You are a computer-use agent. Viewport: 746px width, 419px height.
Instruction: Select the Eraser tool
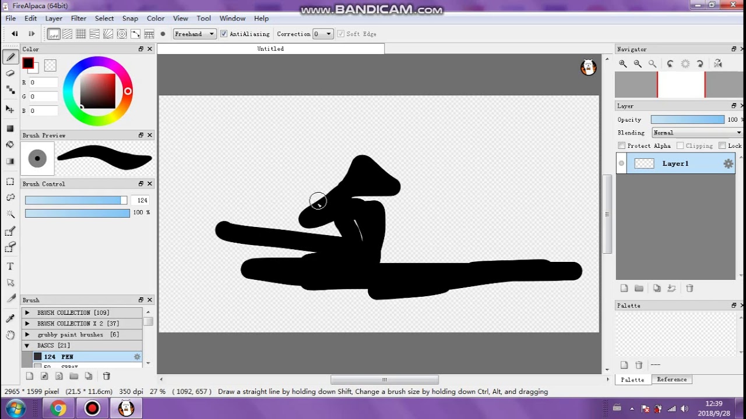10,73
